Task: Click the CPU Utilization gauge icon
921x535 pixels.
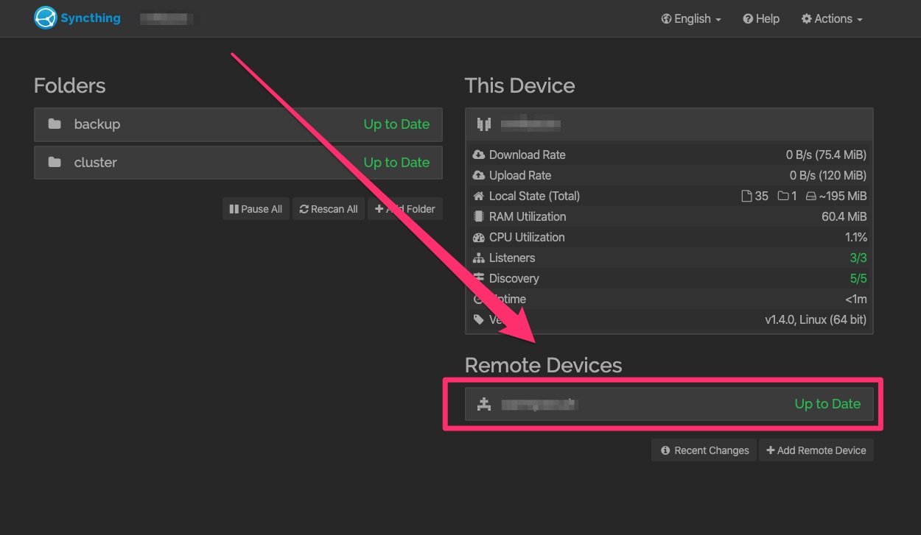Action: [x=479, y=238]
